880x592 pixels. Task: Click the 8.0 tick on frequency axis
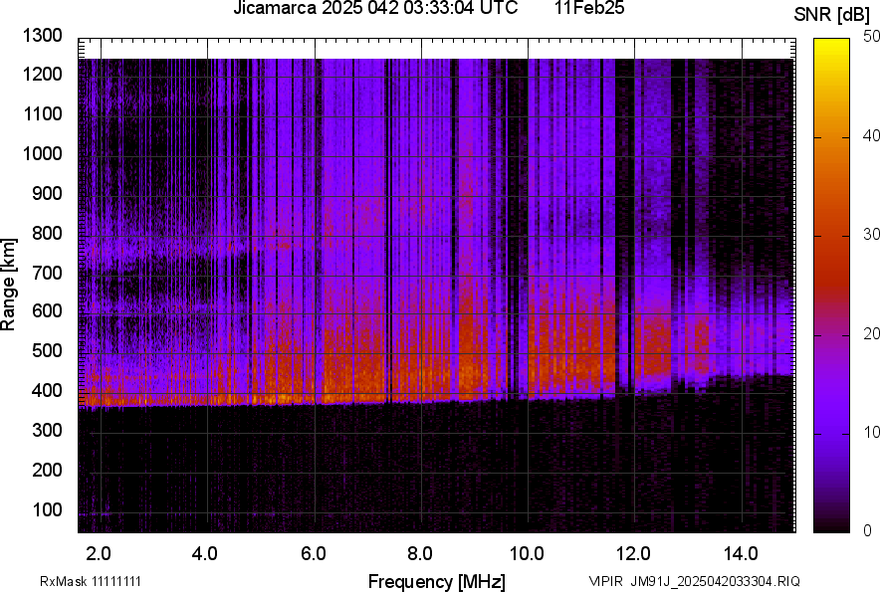pyautogui.click(x=420, y=552)
